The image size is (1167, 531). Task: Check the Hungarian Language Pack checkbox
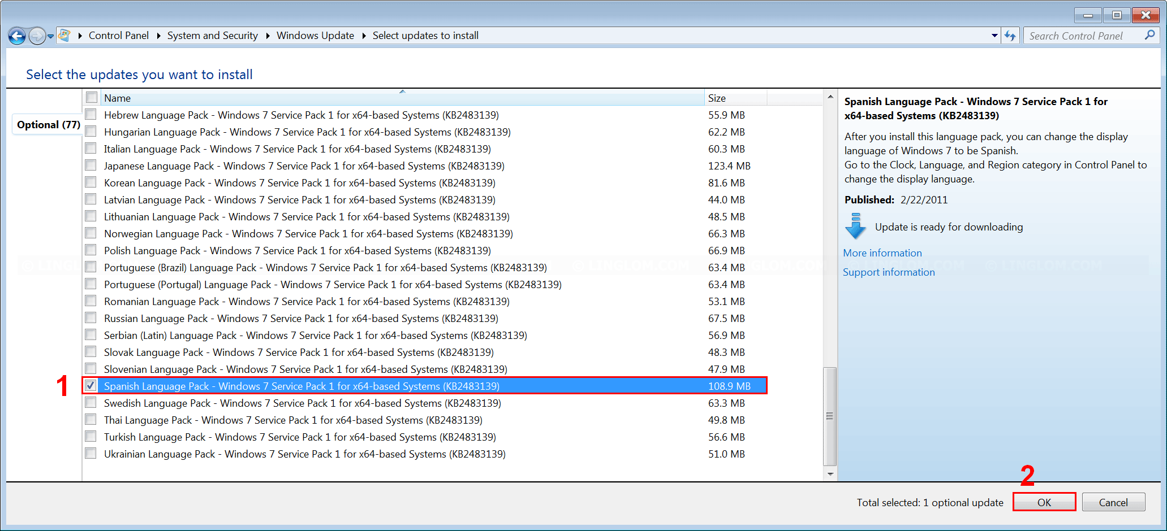point(91,131)
